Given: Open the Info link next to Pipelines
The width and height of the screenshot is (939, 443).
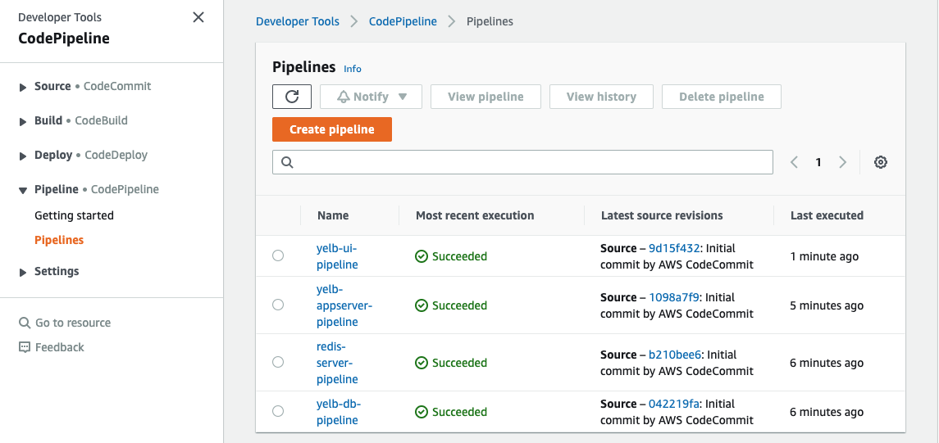Looking at the screenshot, I should tap(353, 69).
